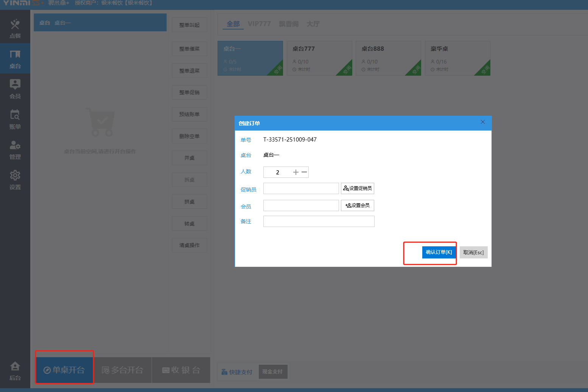Cancel order with 取消[Esc] button

[x=473, y=252]
